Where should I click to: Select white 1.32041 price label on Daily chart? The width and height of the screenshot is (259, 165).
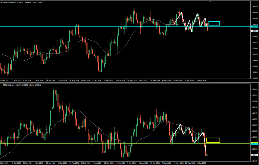tap(254, 155)
